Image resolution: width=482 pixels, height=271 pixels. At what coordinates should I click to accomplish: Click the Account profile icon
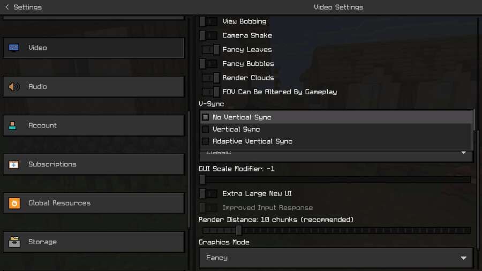tap(14, 126)
